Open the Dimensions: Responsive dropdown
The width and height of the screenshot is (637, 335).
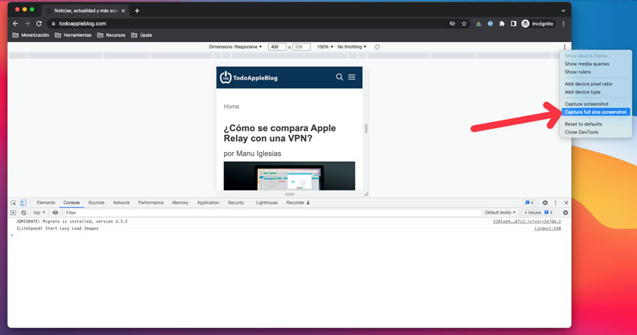point(235,47)
